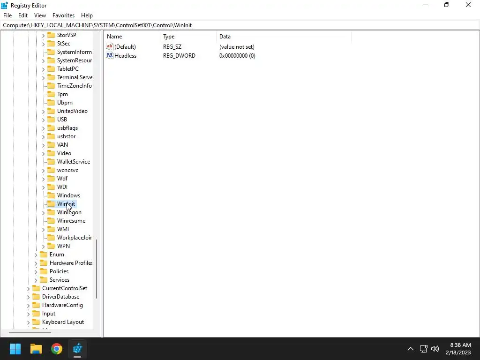Expand the Winlogon key
The width and height of the screenshot is (480, 360).
coord(43,212)
